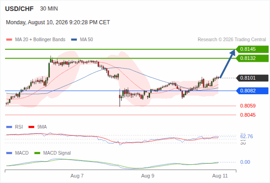Click the blue 0.8082 pivot label

[252, 91]
